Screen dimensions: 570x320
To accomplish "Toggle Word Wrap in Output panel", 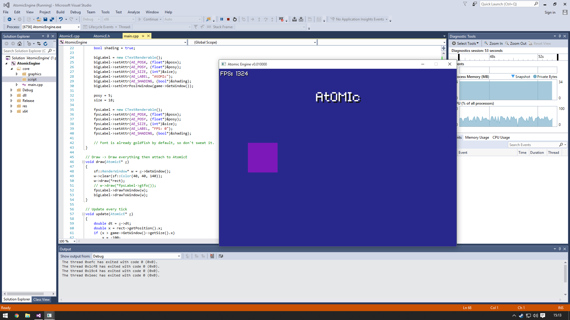I will [x=221, y=256].
